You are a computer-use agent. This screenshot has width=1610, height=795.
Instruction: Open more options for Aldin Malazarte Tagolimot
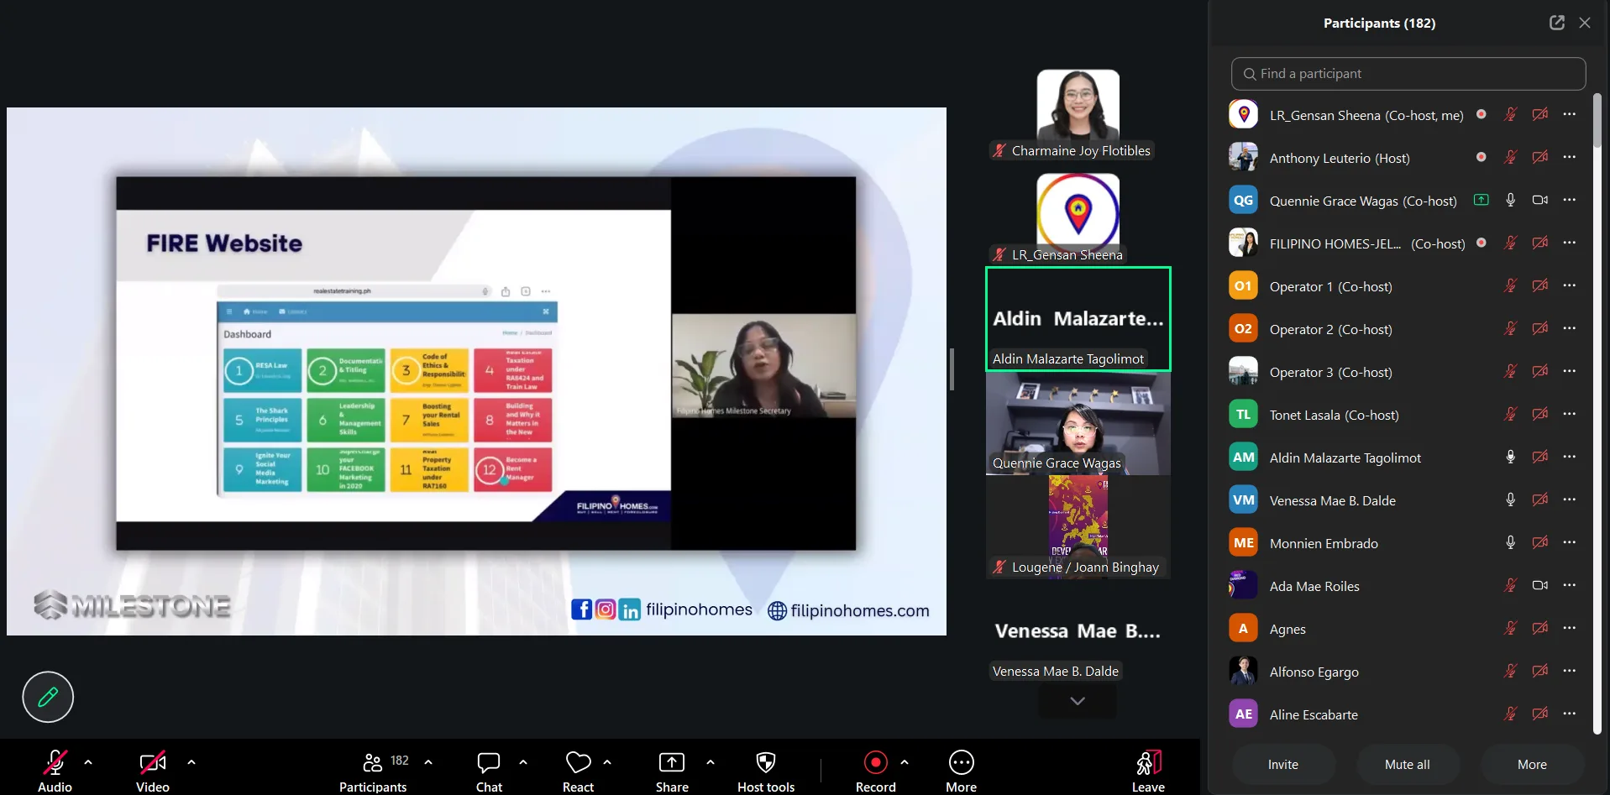(x=1570, y=457)
